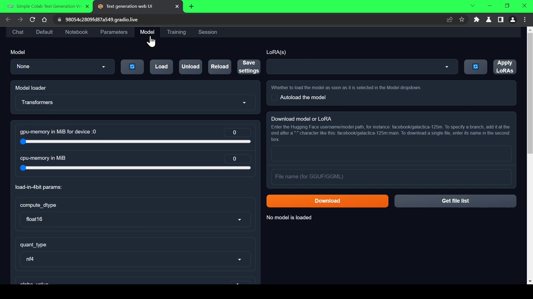Open Model loader Transformers dropdown
The height and width of the screenshot is (299, 533).
(135, 103)
